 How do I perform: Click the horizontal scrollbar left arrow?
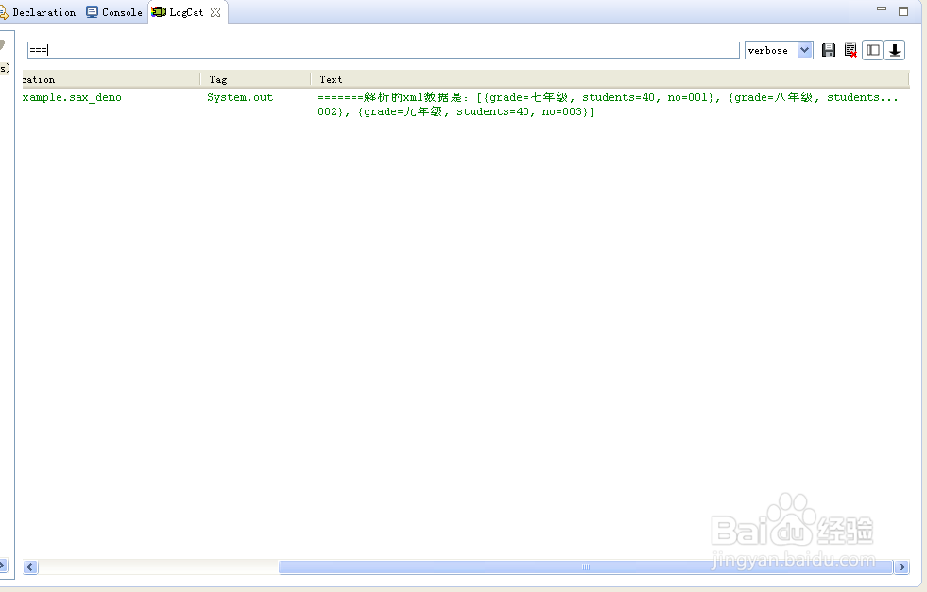30,567
